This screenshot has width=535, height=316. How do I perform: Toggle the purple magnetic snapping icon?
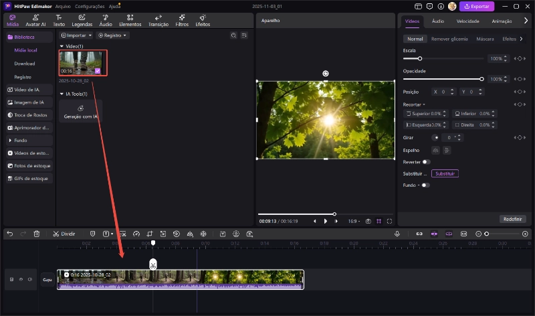tap(434, 234)
